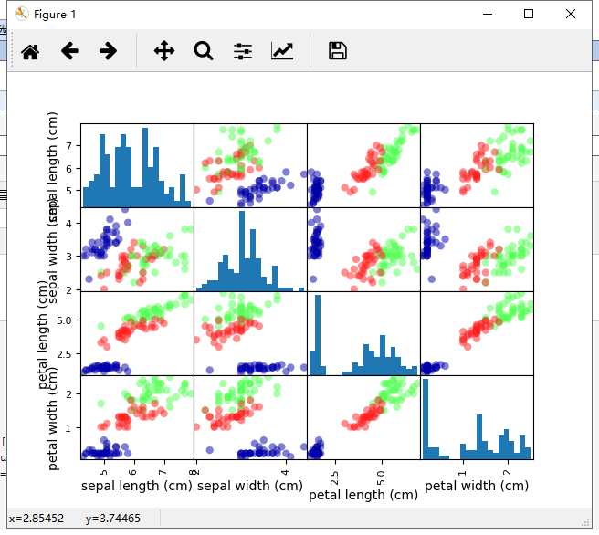The image size is (599, 535).
Task: Maximize the Figure 1 window
Action: point(529,14)
